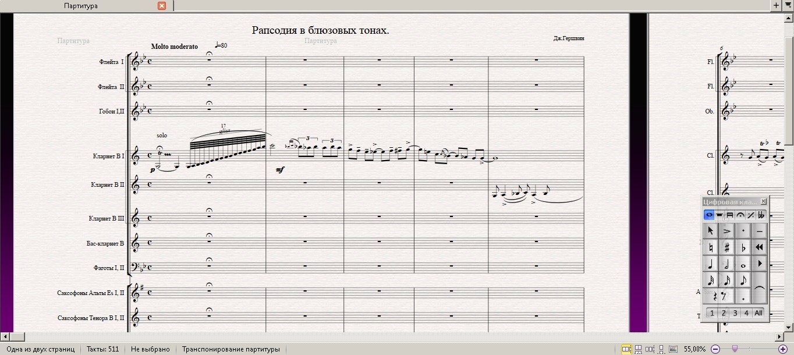Choose the half note on the keypad

coord(727,264)
